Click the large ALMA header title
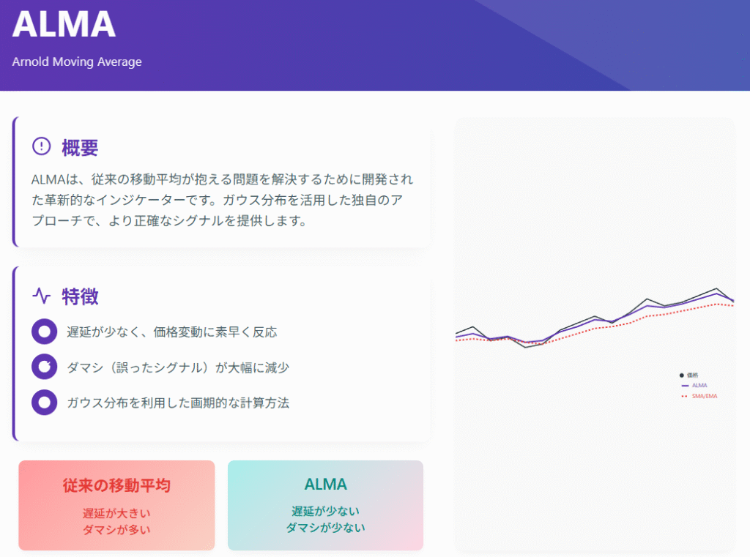 [x=64, y=24]
